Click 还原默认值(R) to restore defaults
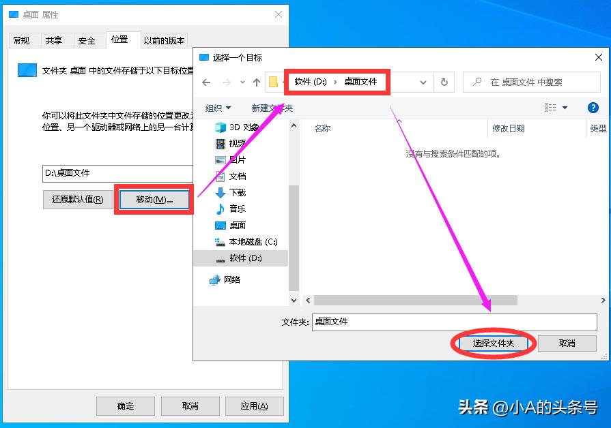611x428 pixels. coord(76,199)
